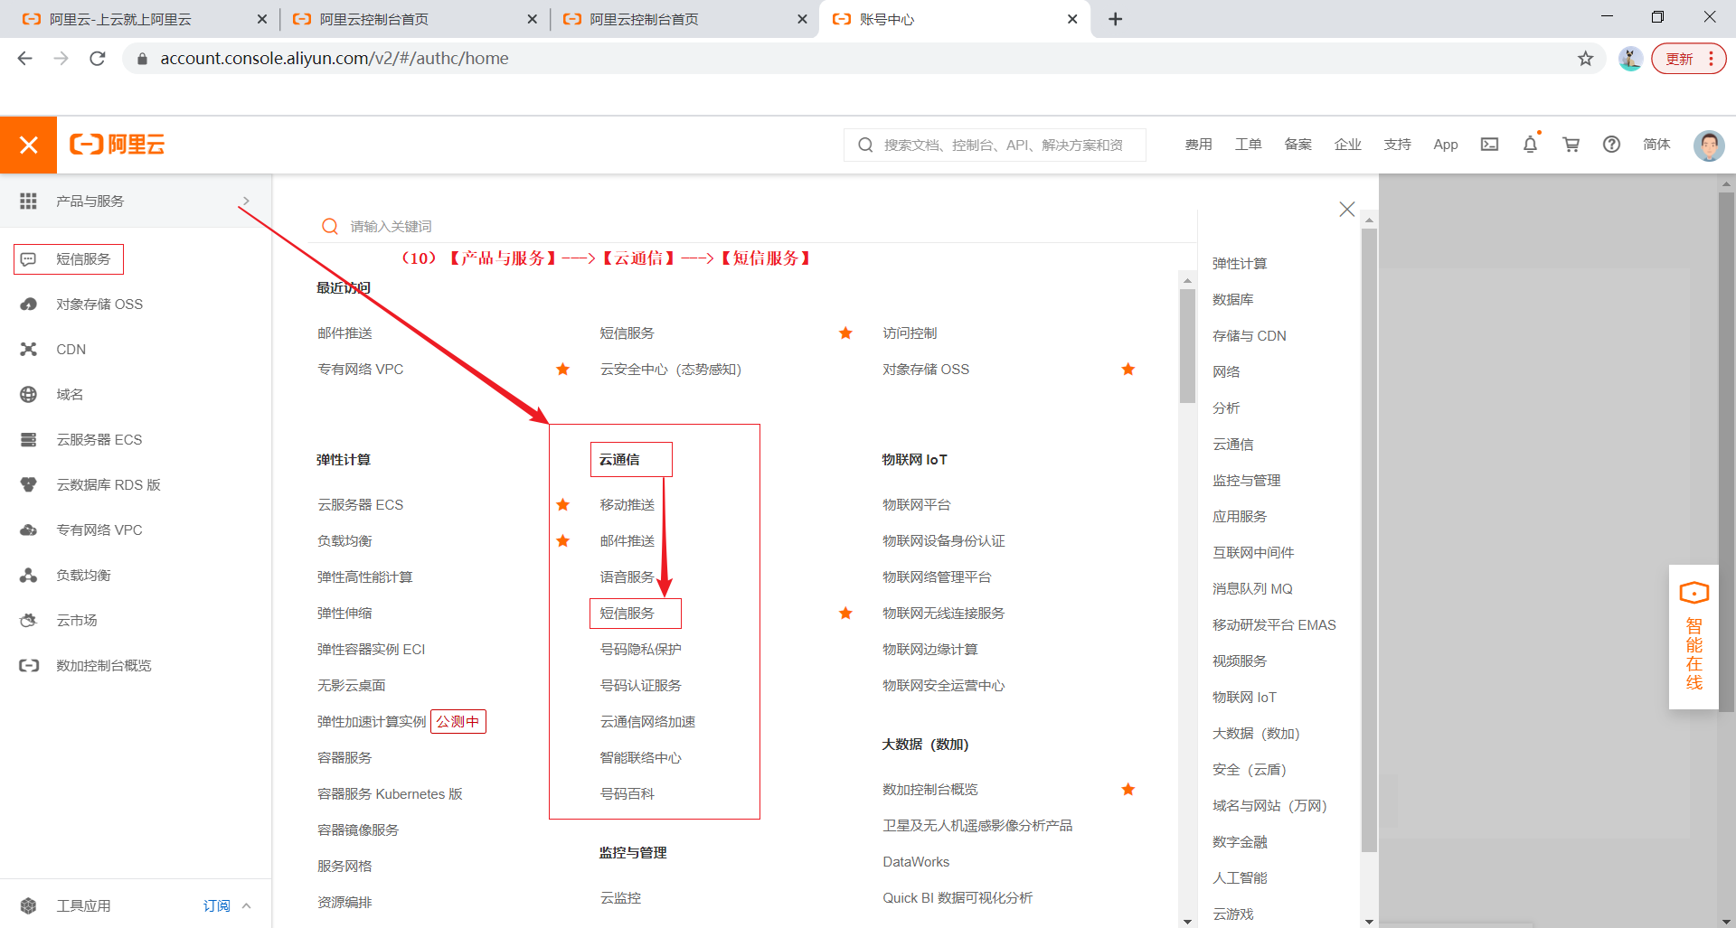Click the 对象存储 OSS sidebar icon
The height and width of the screenshot is (928, 1736).
pyautogui.click(x=28, y=305)
